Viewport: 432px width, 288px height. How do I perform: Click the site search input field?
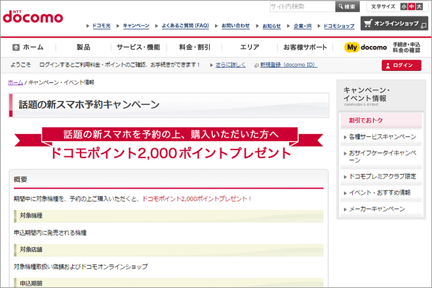[302, 7]
